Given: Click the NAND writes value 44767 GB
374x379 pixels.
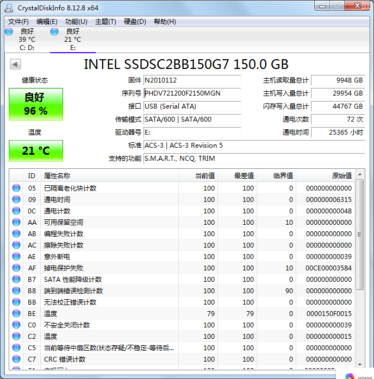Looking at the screenshot, I should 338,106.
